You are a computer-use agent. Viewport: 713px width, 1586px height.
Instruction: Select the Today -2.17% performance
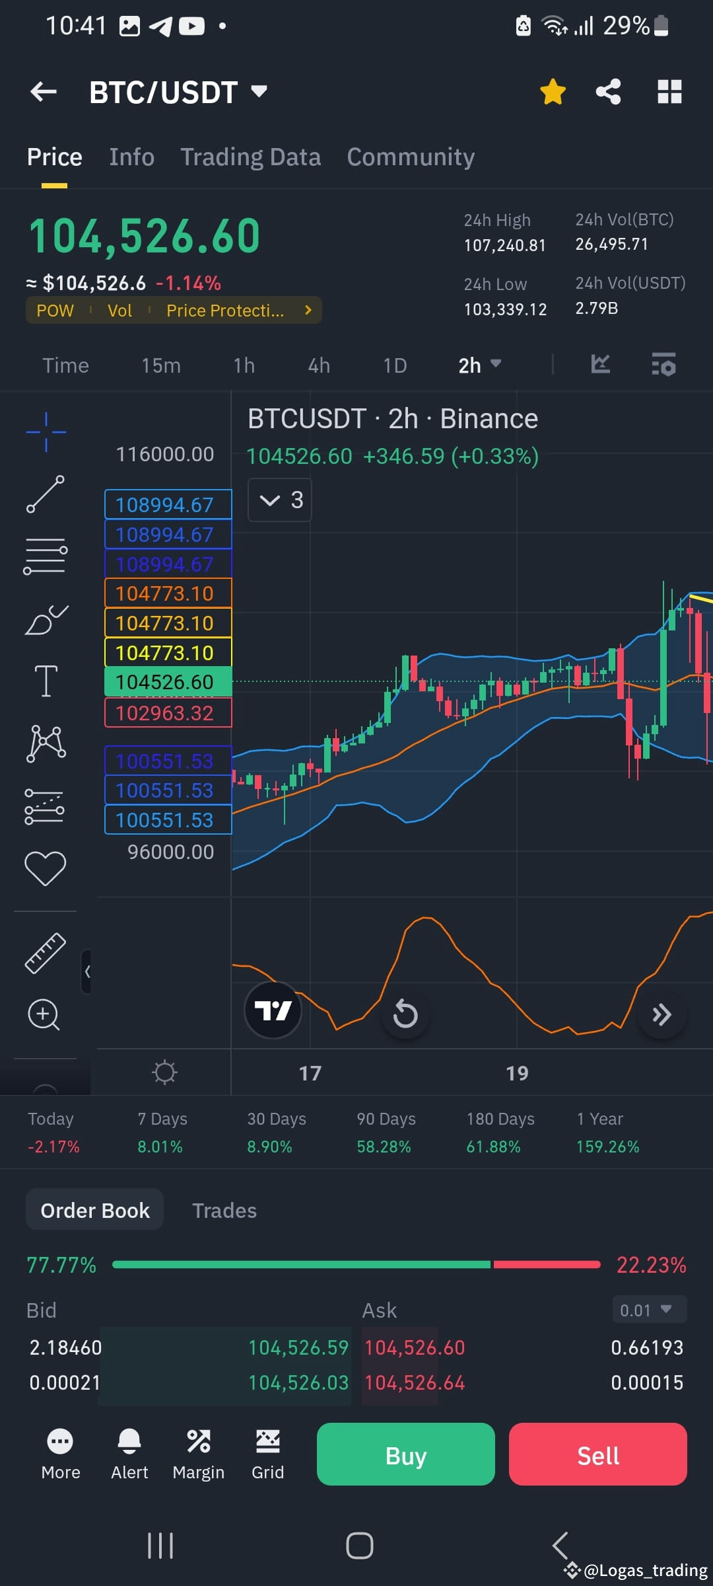tap(53, 1132)
